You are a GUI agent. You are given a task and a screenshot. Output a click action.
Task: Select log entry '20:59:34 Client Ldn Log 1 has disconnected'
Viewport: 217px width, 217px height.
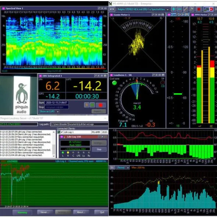pos(26,134)
